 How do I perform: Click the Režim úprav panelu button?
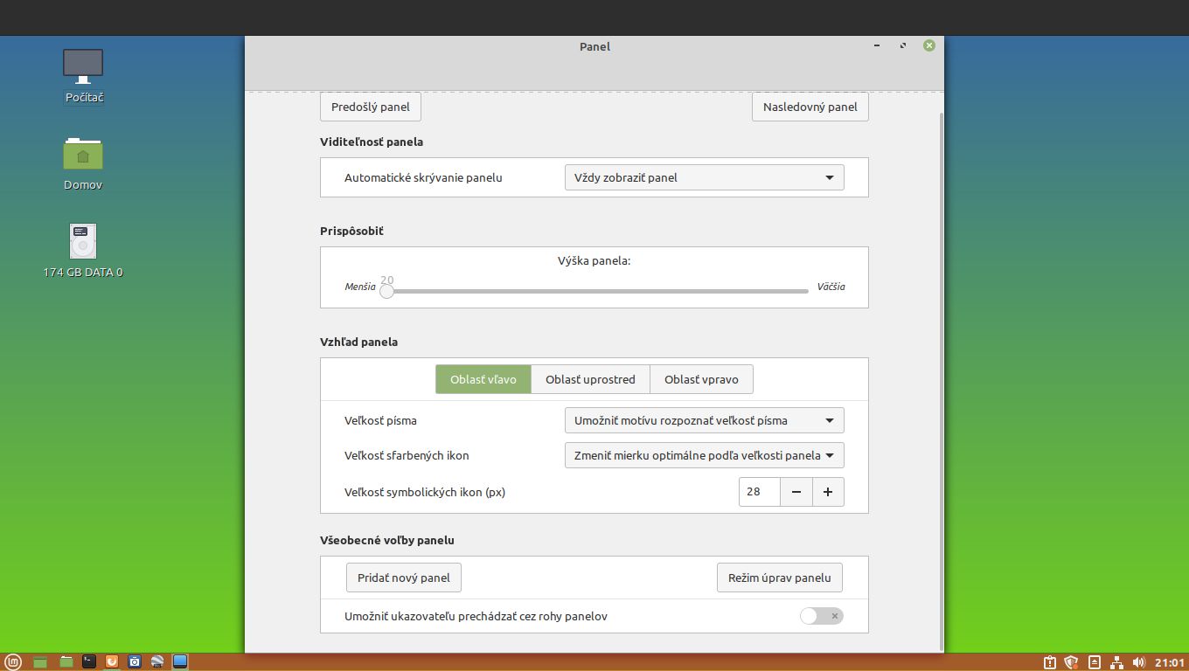click(x=779, y=578)
